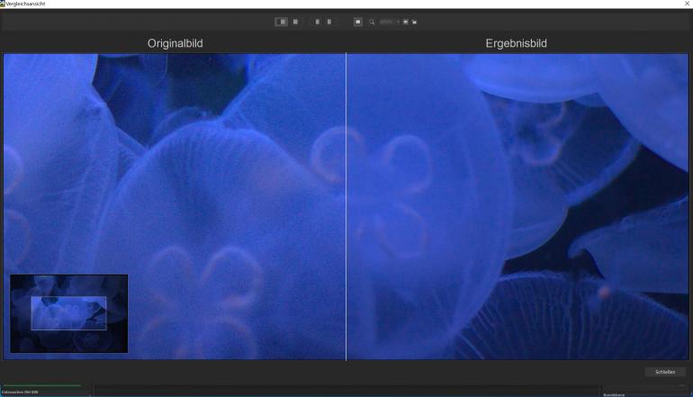693x397 pixels.
Task: Click the last zoom icon in the toolbar
Action: pos(414,23)
